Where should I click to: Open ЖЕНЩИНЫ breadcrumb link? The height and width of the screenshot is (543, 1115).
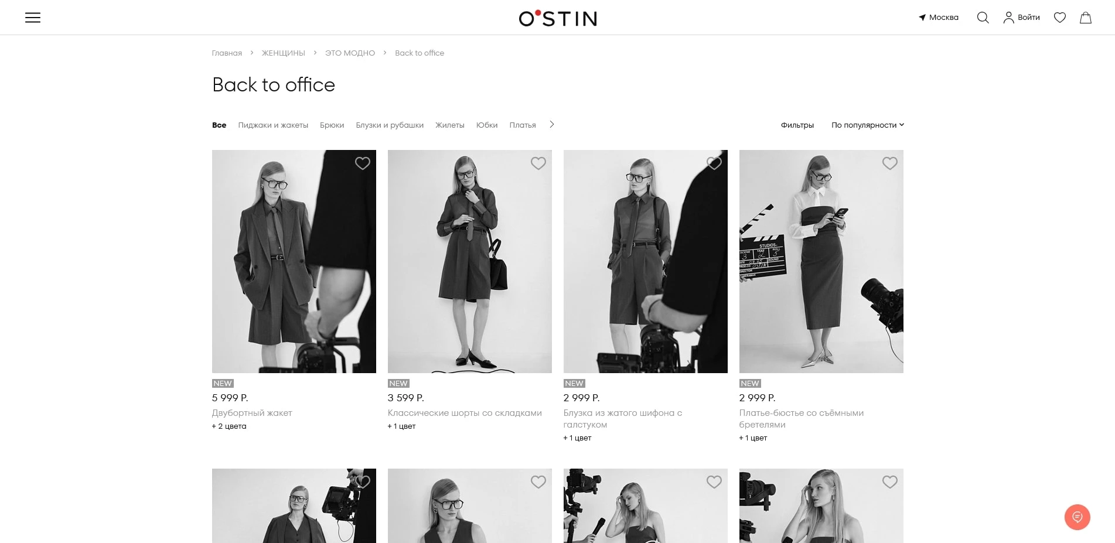click(x=283, y=53)
